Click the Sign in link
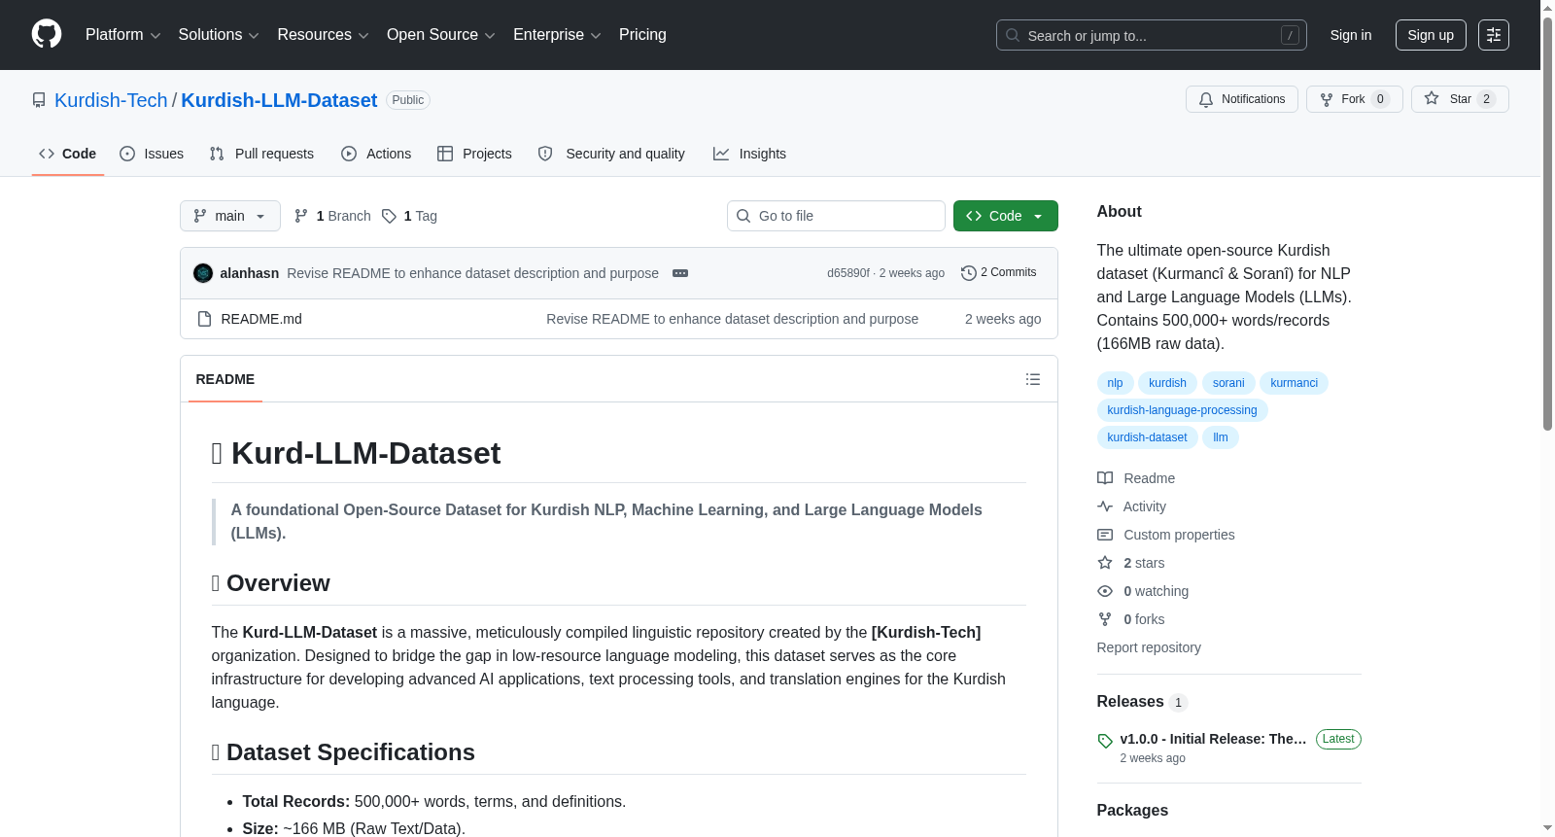Image resolution: width=1555 pixels, height=837 pixels. coord(1351,35)
